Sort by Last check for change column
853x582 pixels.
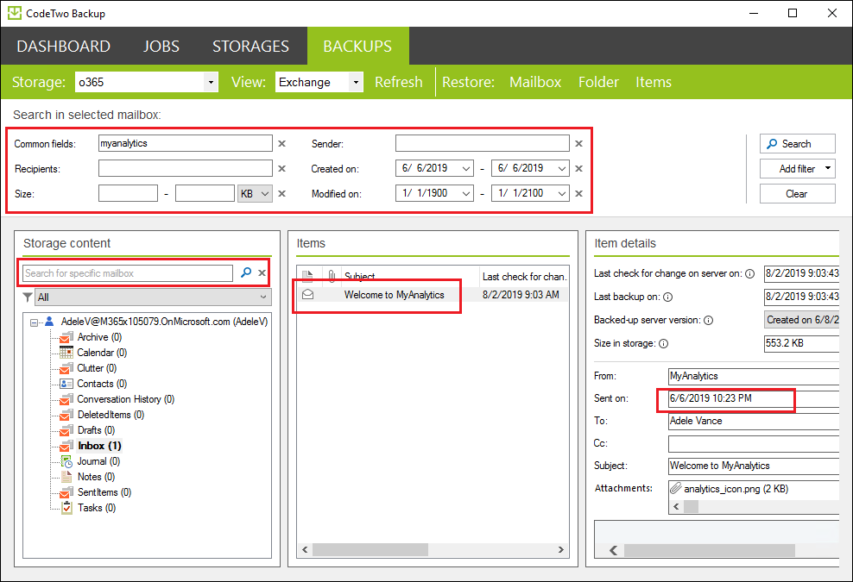tap(524, 276)
